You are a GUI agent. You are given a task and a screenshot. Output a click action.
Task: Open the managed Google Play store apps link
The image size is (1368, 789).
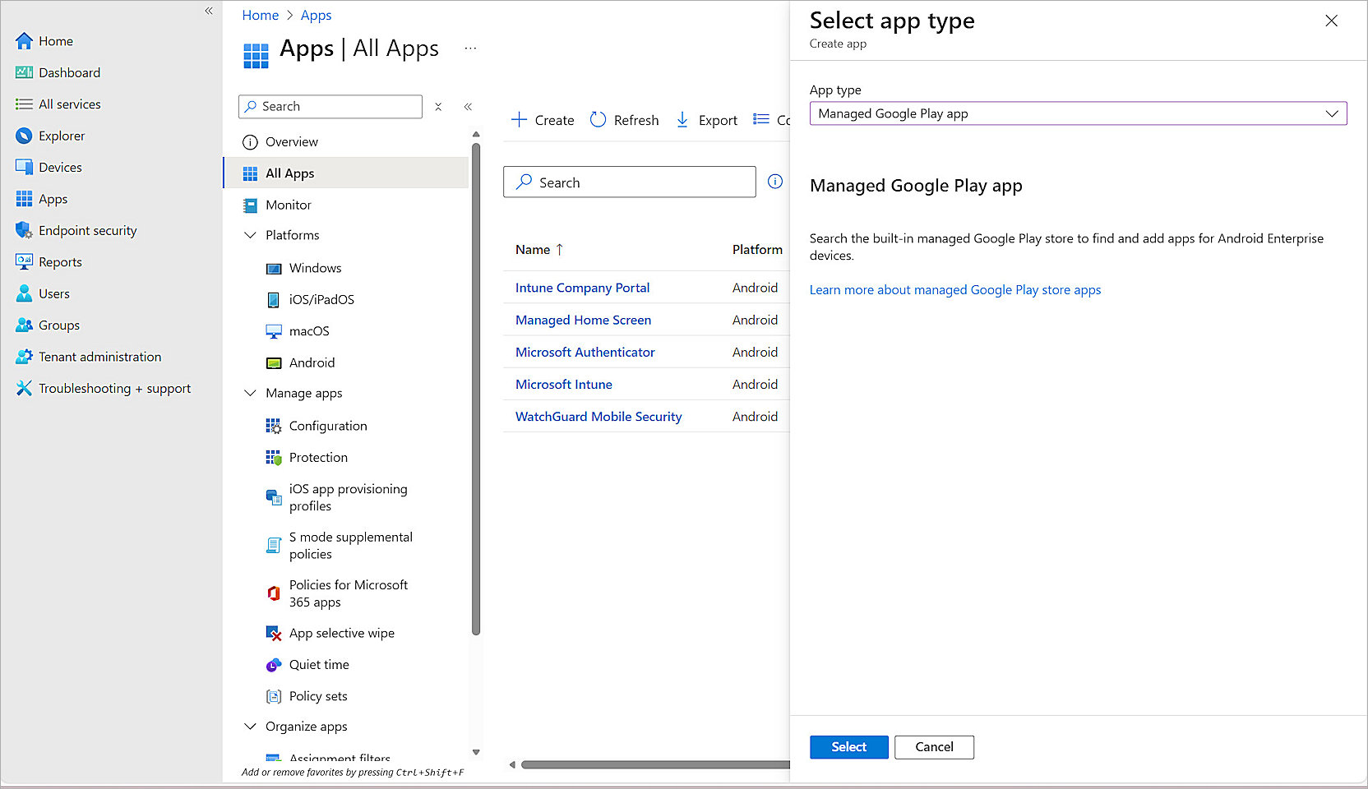tap(955, 289)
